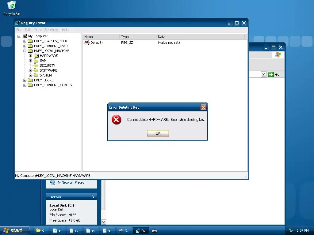Click the 8:54 PM taskbar clock
Image resolution: width=314 pixels, height=235 pixels.
point(303,231)
